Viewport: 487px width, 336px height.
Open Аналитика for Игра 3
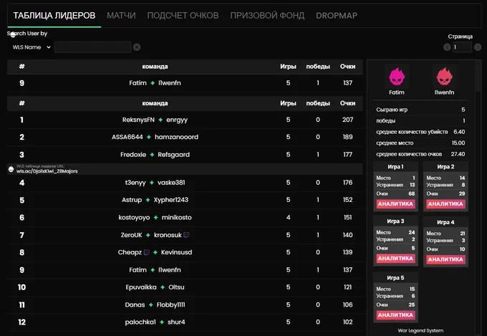395,259
